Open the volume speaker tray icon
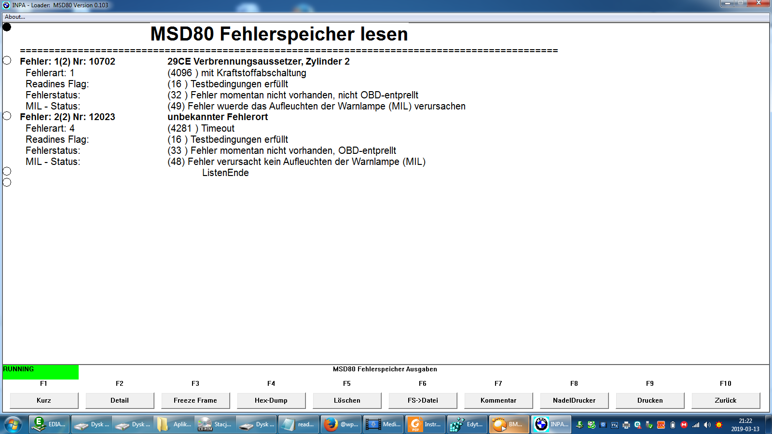 tap(707, 425)
